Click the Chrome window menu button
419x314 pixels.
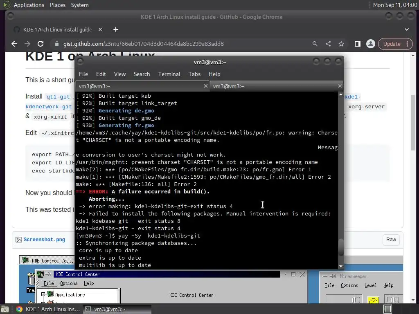[11, 16]
